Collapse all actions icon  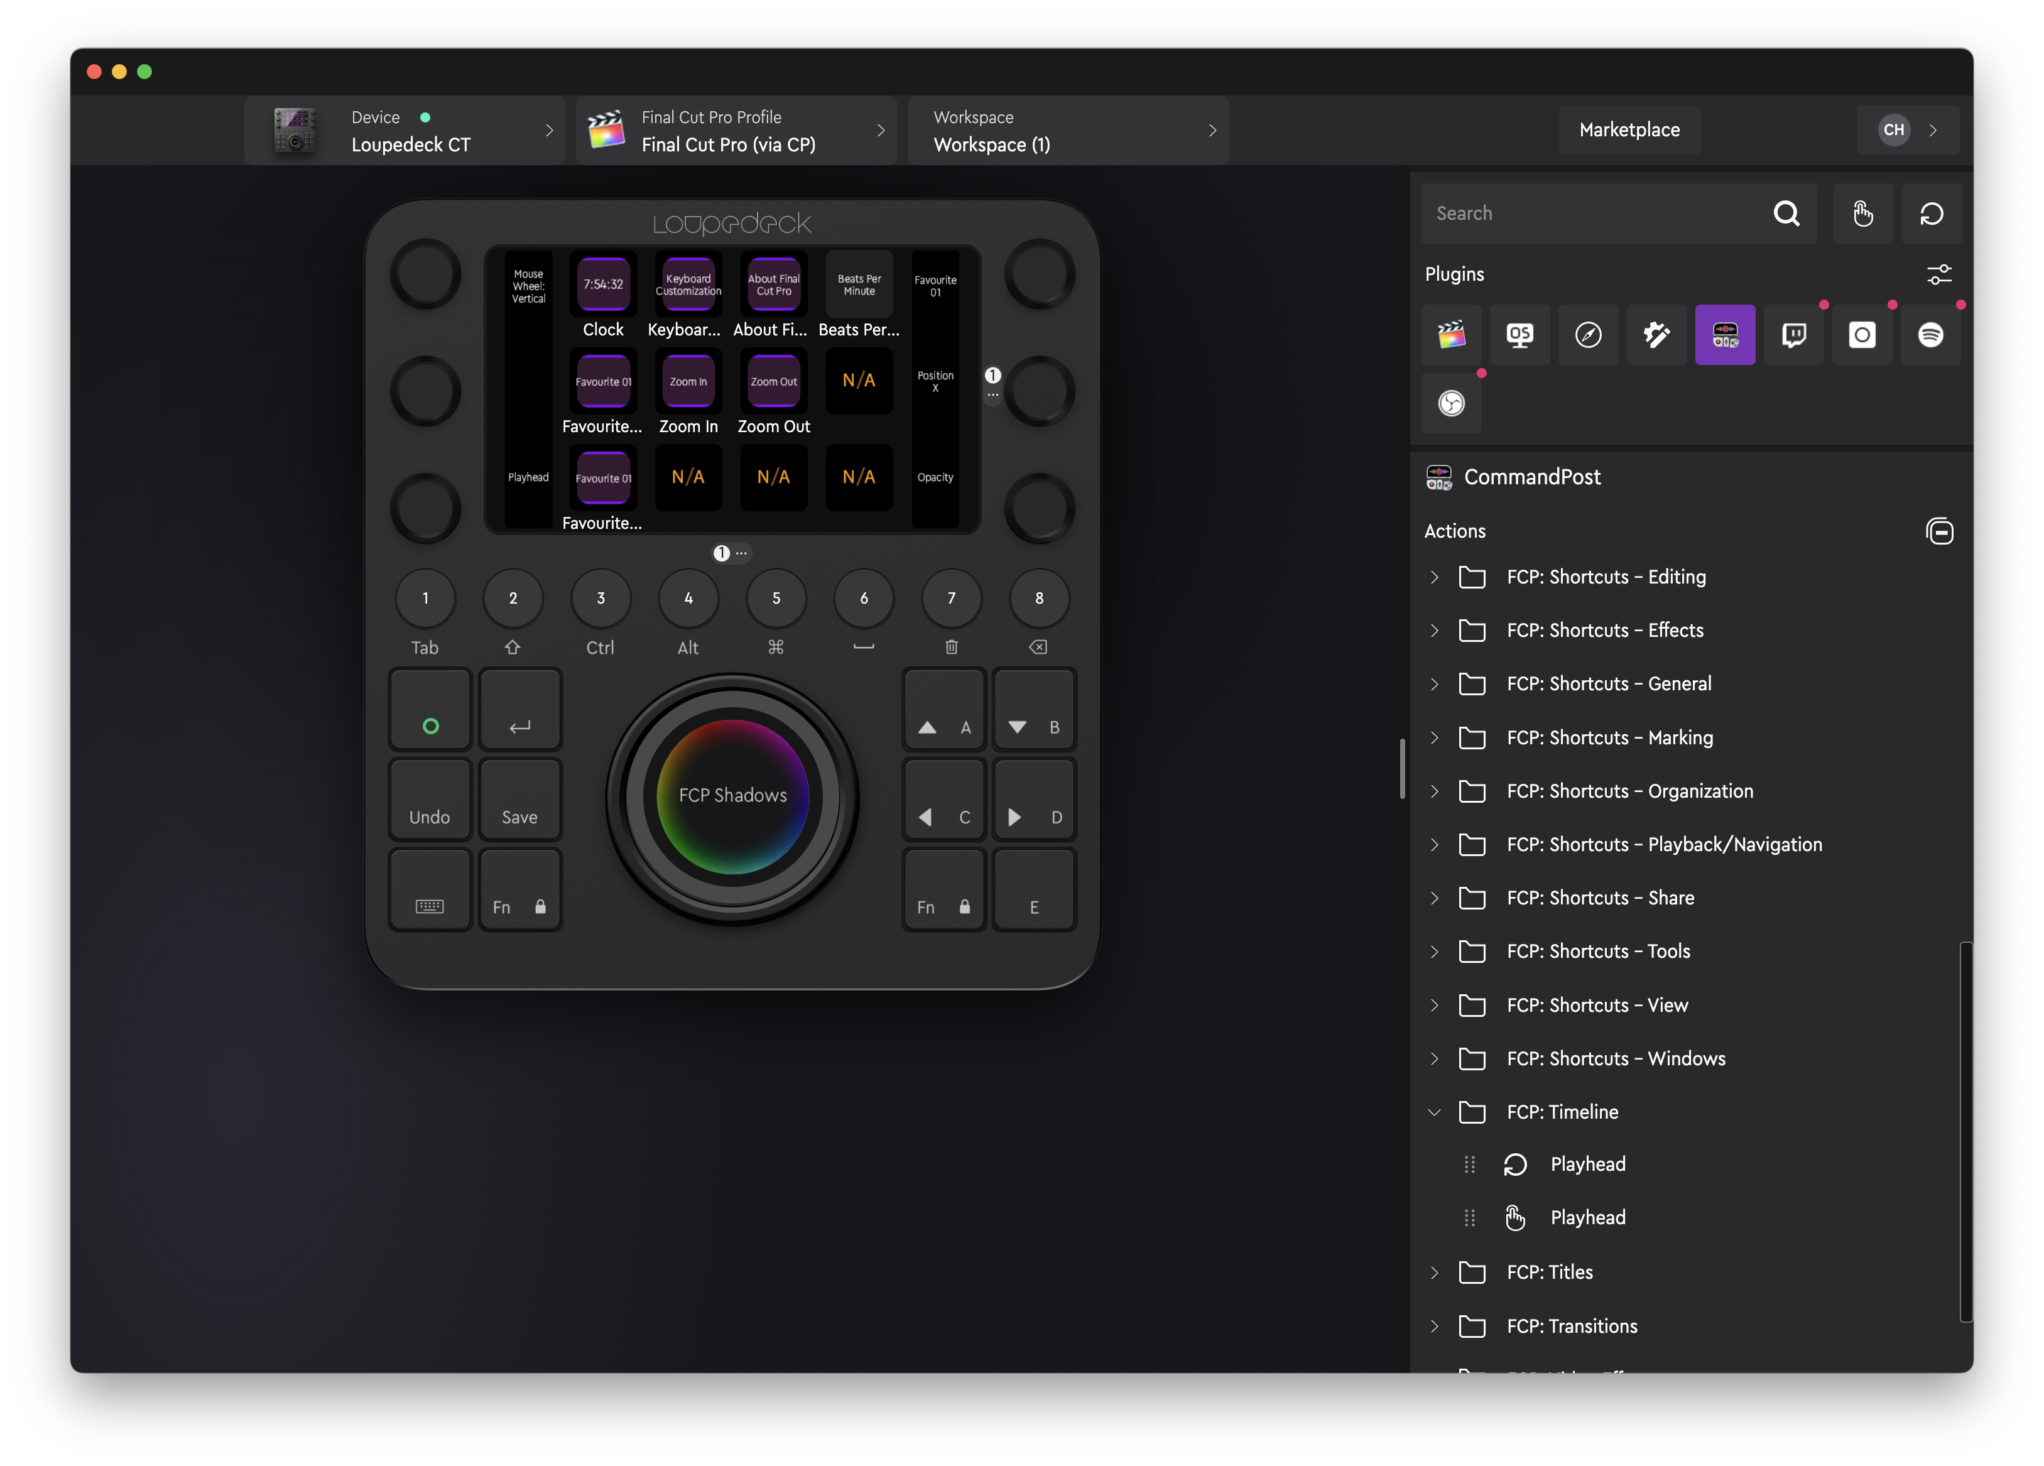coord(1938,531)
